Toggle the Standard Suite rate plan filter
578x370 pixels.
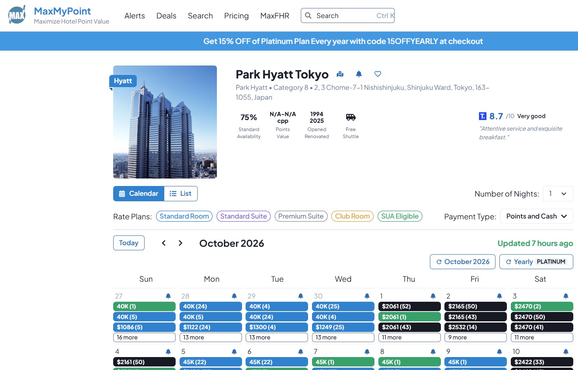pyautogui.click(x=244, y=216)
